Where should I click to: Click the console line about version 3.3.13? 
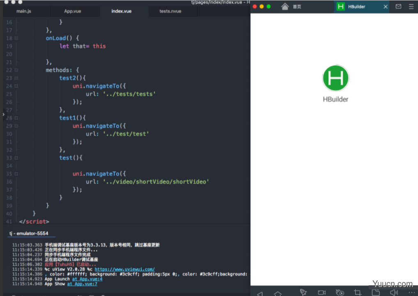(x=102, y=245)
